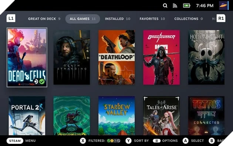This screenshot has height=146, width=233.
Task: Toggle the unknown compatibility filter icon
Action: (115, 141)
